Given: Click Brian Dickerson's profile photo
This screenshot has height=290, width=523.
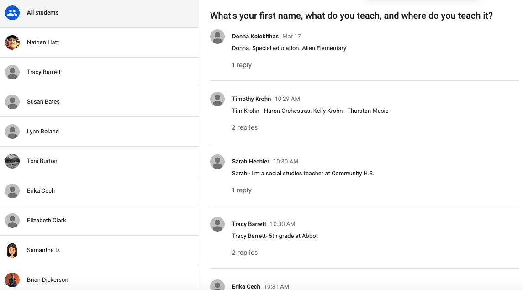Looking at the screenshot, I should click(x=12, y=279).
